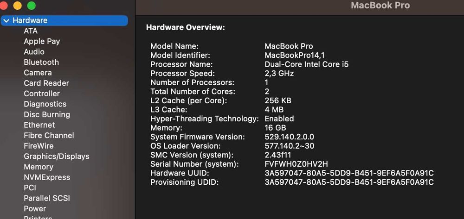
Task: Select Memory in the sidebar list
Action: (x=39, y=167)
